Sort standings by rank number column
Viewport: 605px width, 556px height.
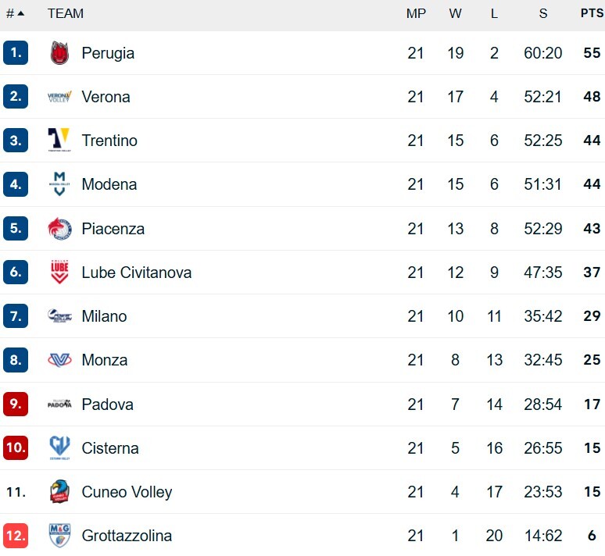(x=15, y=13)
